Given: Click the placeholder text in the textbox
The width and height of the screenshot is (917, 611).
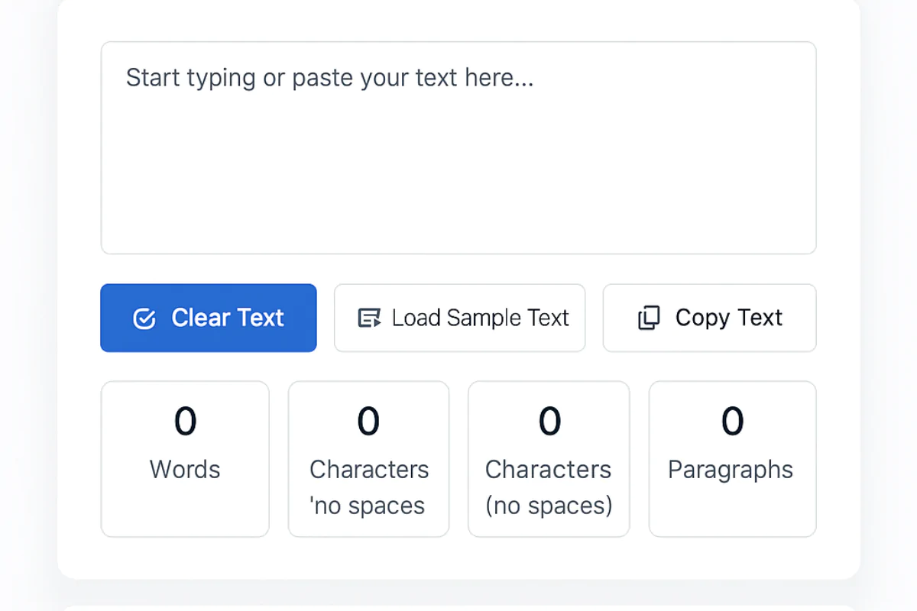Looking at the screenshot, I should pyautogui.click(x=330, y=77).
